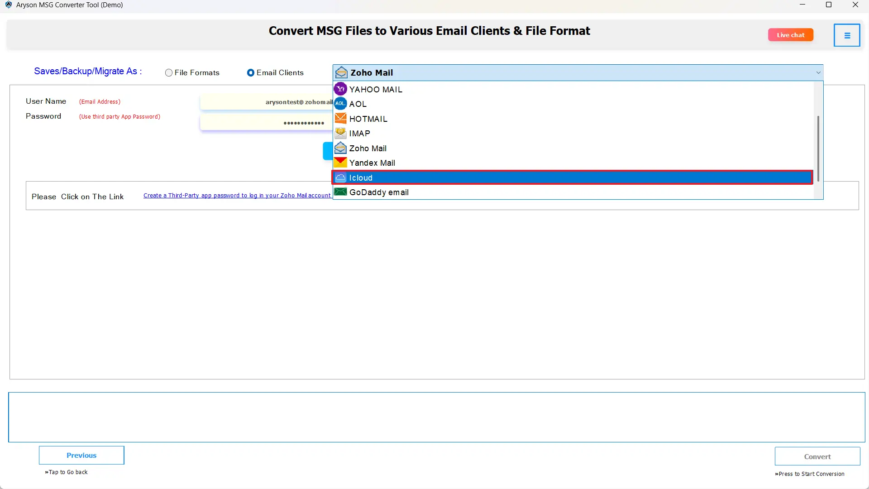Screen dimensions: 869x489
Task: Click the Aryson app logo in title bar
Action: click(8, 5)
